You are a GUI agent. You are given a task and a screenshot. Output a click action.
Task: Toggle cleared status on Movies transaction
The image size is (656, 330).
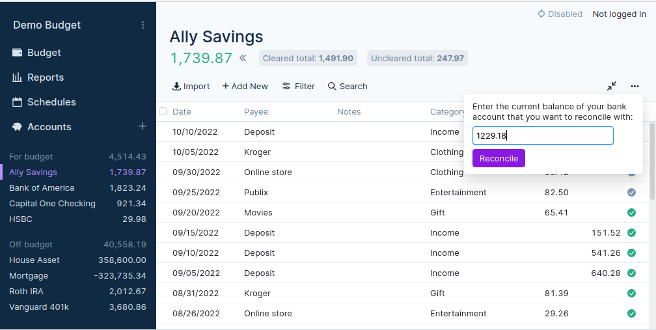[631, 213]
